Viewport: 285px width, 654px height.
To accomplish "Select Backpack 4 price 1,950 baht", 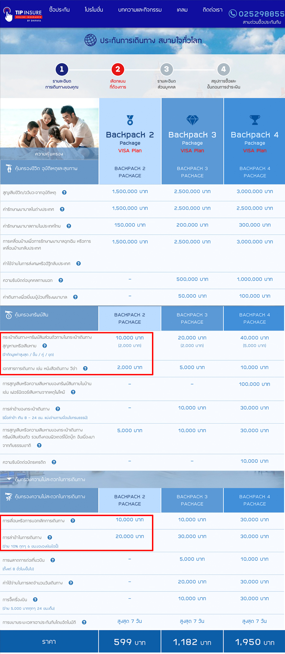I will pyautogui.click(x=255, y=642).
